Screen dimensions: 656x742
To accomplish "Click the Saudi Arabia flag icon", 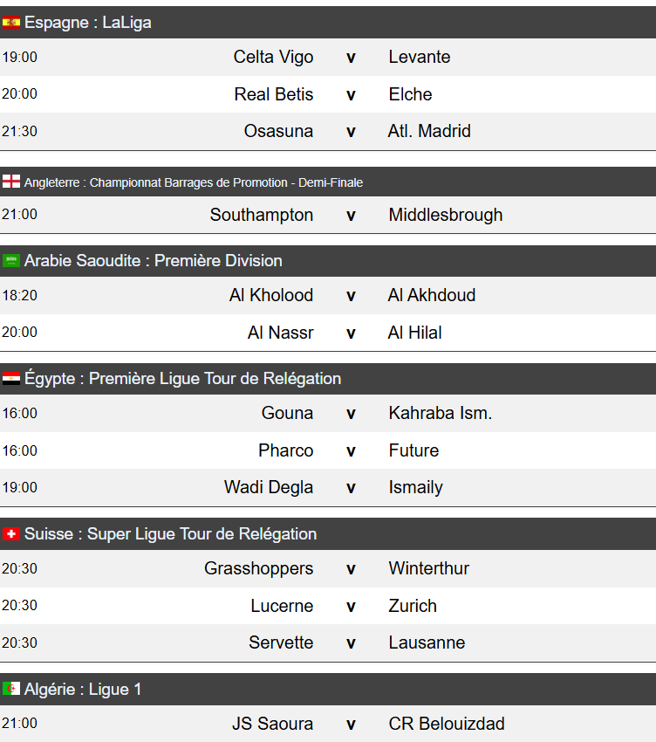I will [10, 261].
